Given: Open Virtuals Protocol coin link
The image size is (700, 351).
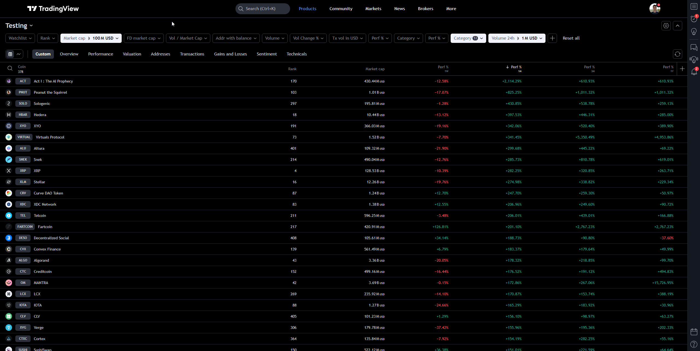Looking at the screenshot, I should coord(50,137).
